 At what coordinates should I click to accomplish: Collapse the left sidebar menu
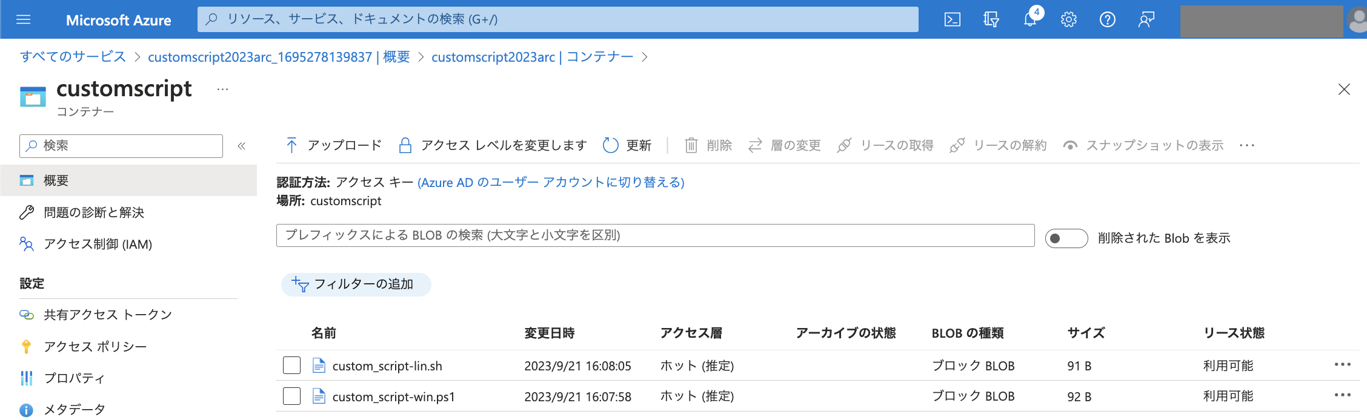pos(241,146)
